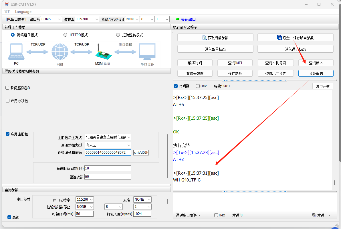The image size is (341, 229).
Task: Click the 重连时间间隔 input field
Action: pos(108,168)
